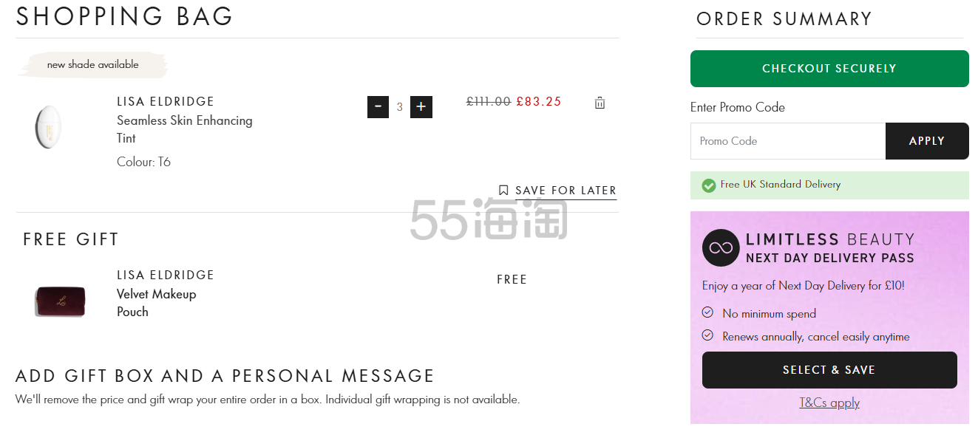Focus the Promo Code input field
The width and height of the screenshot is (978, 438).
click(787, 141)
